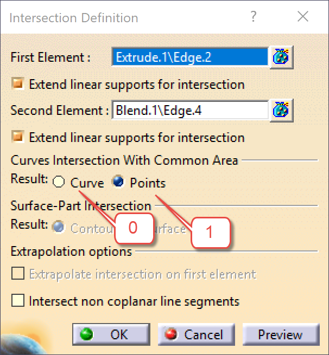Screen dimensions: 329x355
Task: Select the Second Element field showing Blend.1\Edge.4
Action: (x=190, y=110)
